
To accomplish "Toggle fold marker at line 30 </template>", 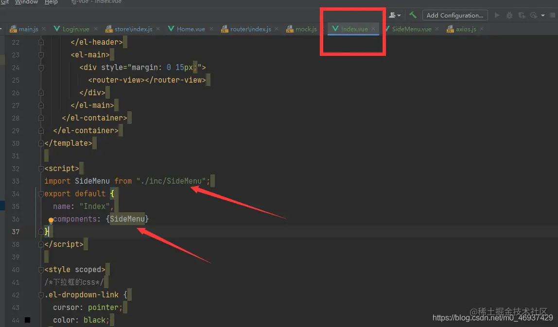I will pyautogui.click(x=41, y=143).
